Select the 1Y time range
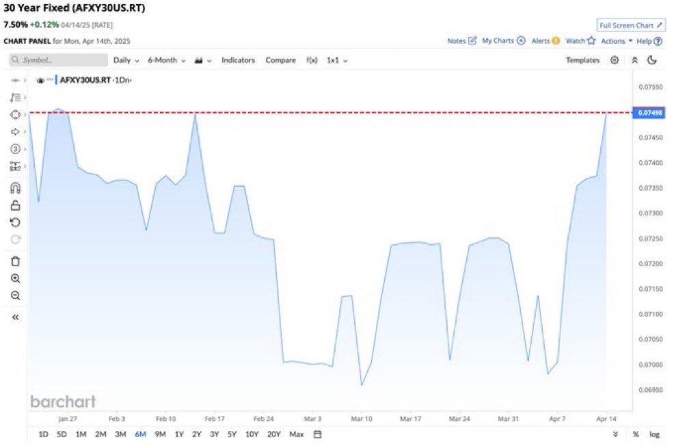The width and height of the screenshot is (674, 446). (x=179, y=434)
